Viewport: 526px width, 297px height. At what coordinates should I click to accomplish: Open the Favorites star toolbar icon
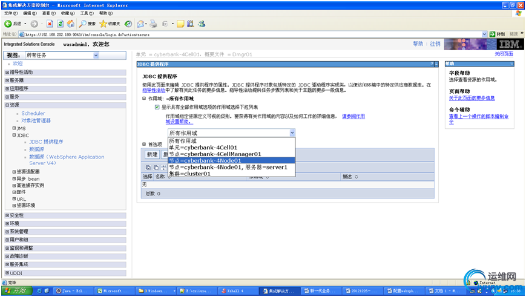pos(104,24)
